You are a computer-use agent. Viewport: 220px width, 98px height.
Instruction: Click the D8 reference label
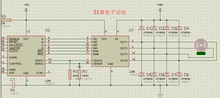[x=186, y=75]
